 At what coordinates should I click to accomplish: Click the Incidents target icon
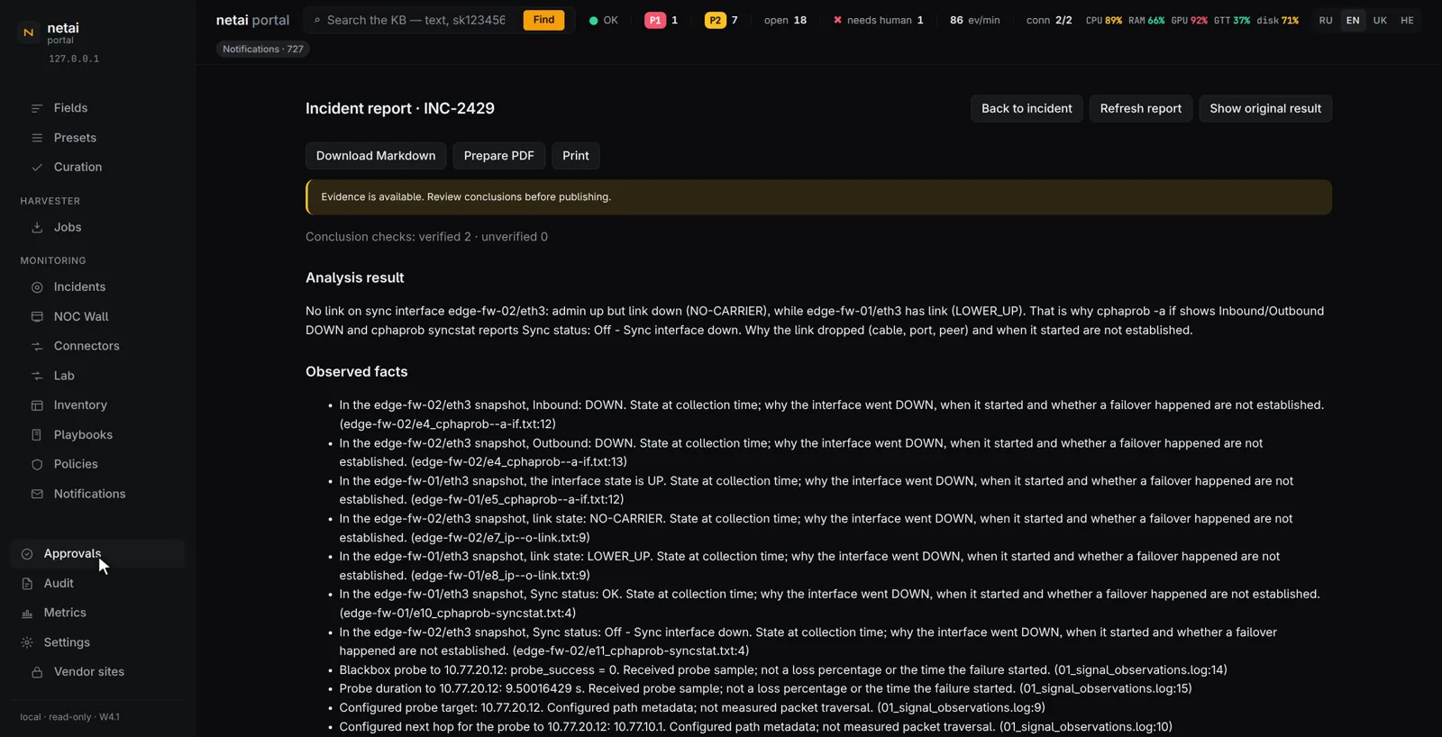(x=37, y=287)
